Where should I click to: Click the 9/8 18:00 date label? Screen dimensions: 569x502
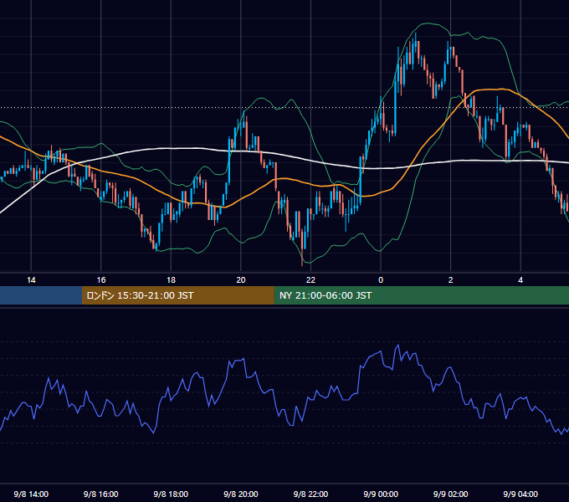171,494
